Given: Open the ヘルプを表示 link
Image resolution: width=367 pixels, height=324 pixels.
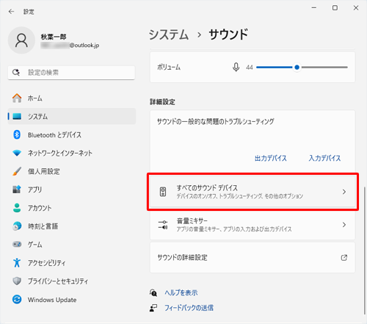Looking at the screenshot, I should (x=181, y=292).
